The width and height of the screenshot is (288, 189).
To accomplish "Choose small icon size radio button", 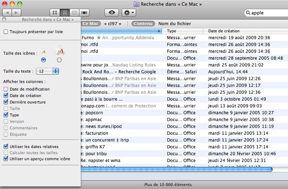I will 43,60.
